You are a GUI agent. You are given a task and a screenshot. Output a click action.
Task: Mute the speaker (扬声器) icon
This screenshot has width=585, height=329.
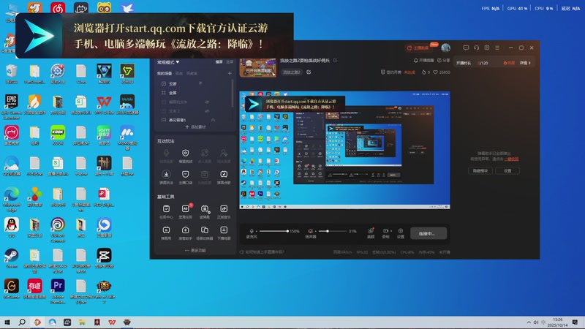[x=310, y=231]
